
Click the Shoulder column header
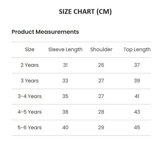(101, 49)
